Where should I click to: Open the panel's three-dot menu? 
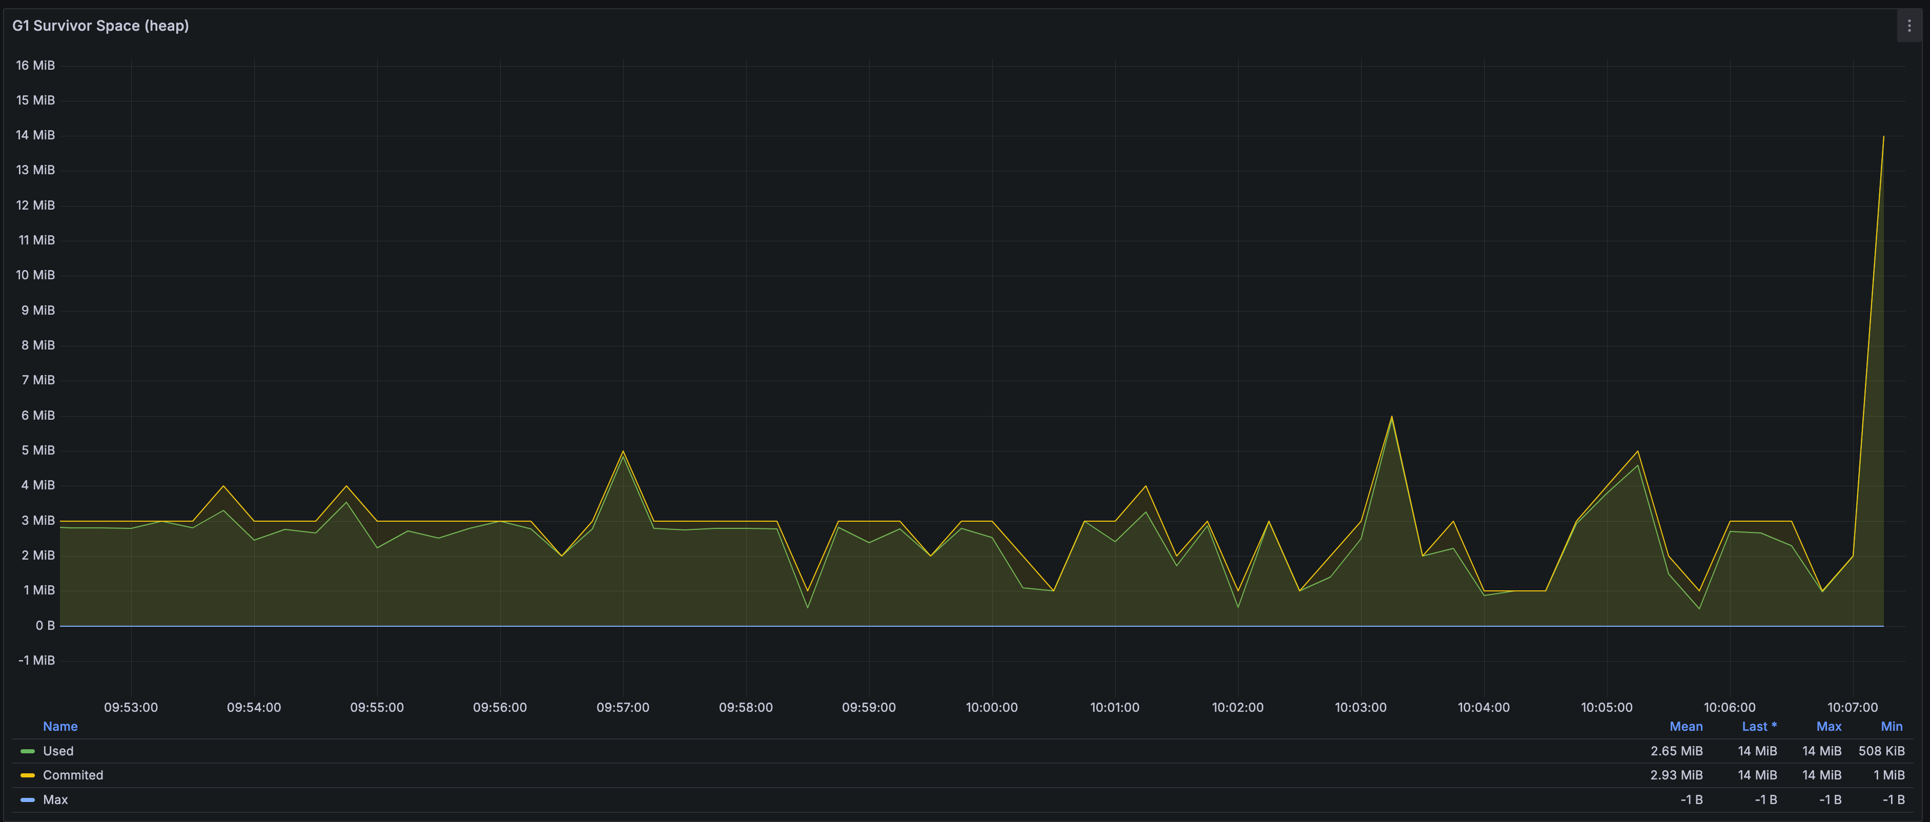pos(1908,26)
